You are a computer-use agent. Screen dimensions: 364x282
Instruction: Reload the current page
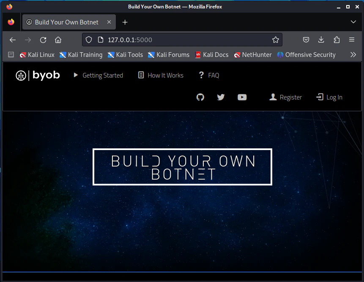tap(43, 40)
